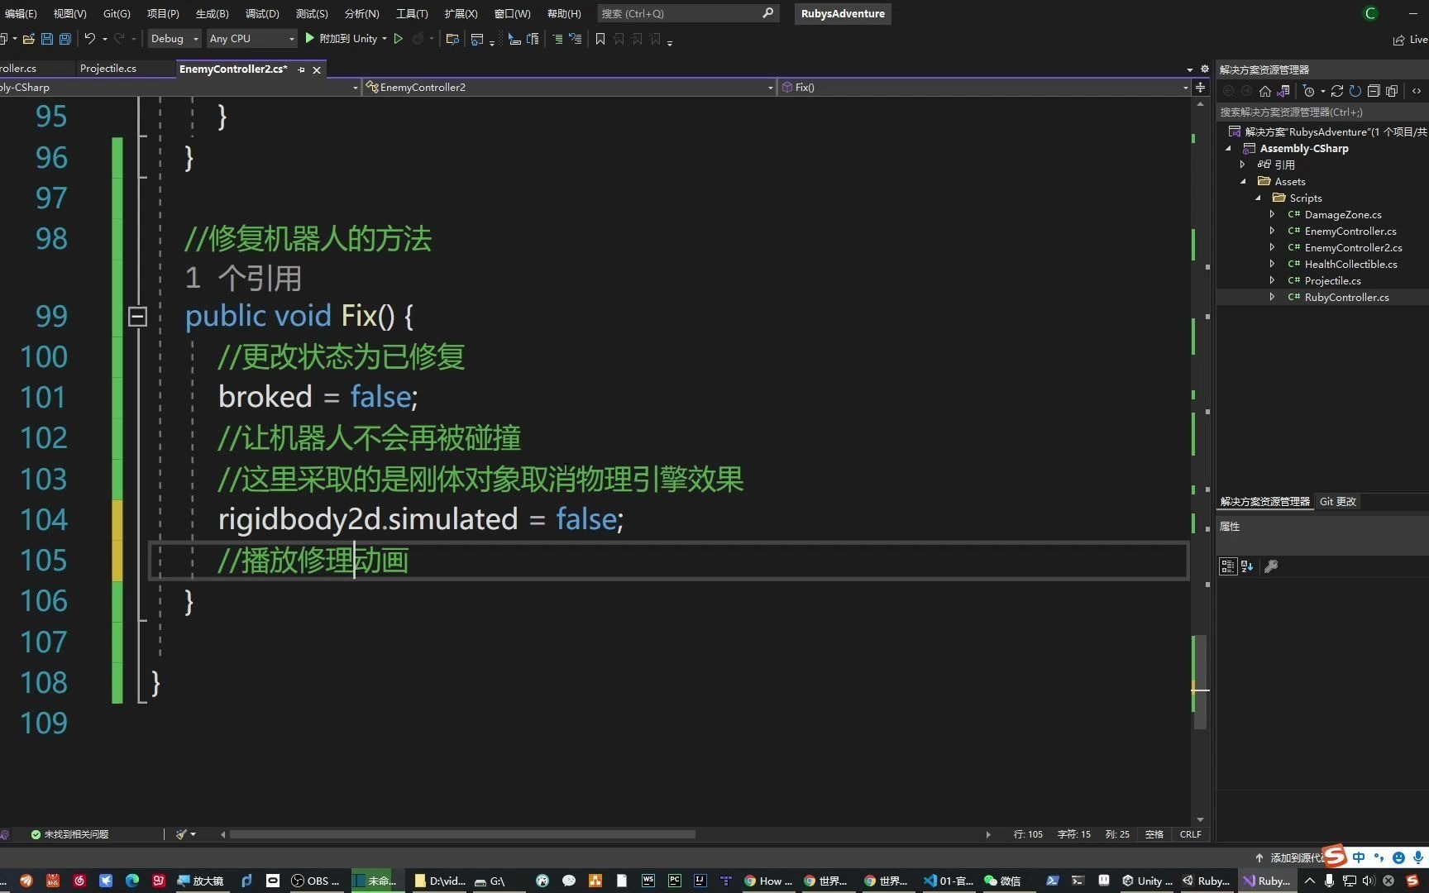This screenshot has width=1429, height=893.
Task: Undo the last edit via toolbar
Action: point(91,39)
